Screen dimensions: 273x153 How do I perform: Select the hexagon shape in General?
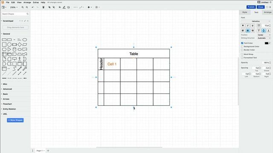click(x=4, y=49)
